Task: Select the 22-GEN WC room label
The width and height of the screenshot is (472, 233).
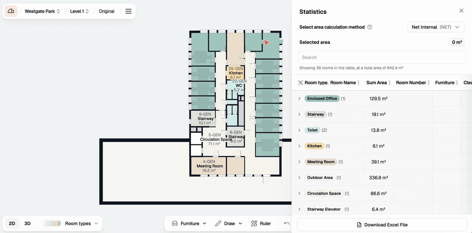Action: pos(239,85)
